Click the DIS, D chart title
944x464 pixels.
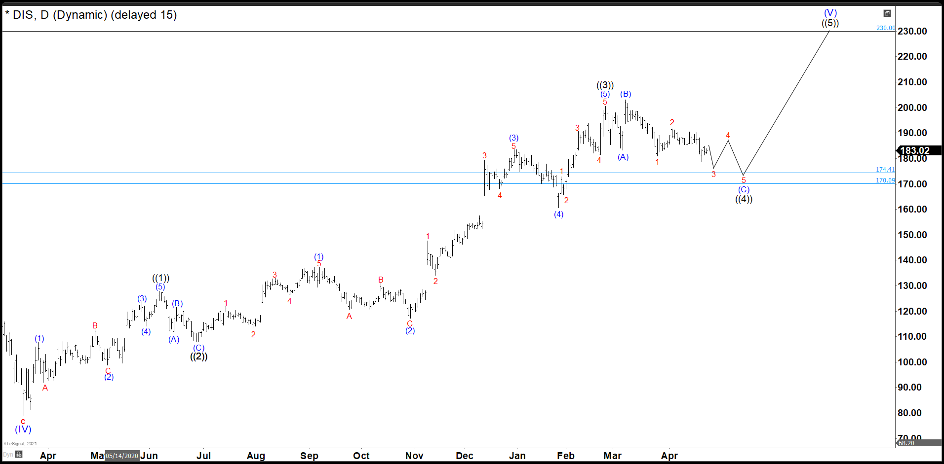coord(91,15)
